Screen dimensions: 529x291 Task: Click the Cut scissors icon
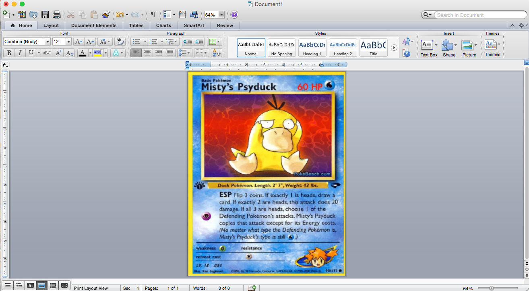click(71, 15)
